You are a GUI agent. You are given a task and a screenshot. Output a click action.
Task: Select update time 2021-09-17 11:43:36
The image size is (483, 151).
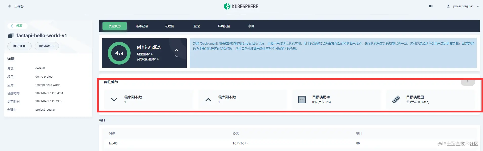tap(49, 102)
